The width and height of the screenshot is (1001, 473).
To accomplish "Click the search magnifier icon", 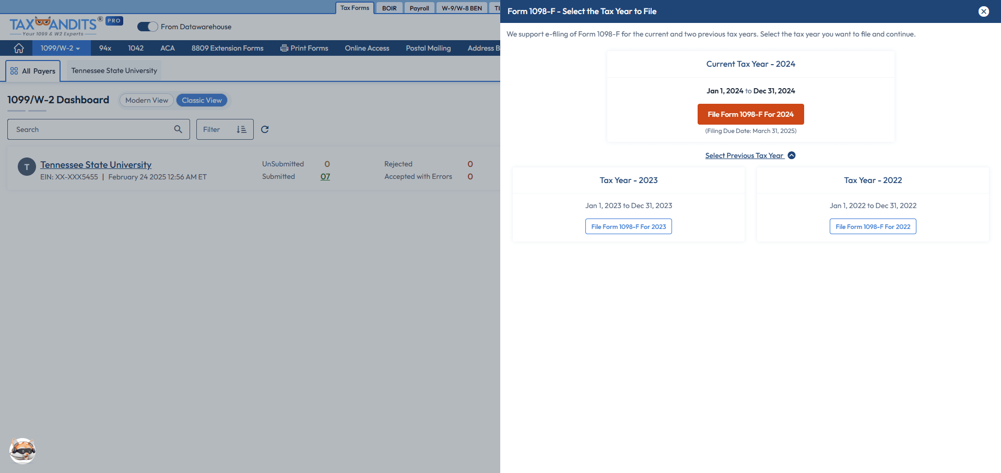I will click(x=178, y=129).
